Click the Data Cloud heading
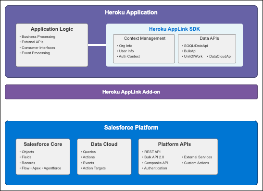The height and width of the screenshot is (191, 263). click(x=104, y=144)
